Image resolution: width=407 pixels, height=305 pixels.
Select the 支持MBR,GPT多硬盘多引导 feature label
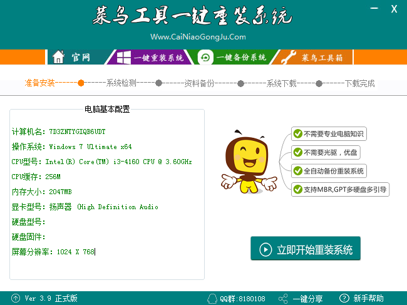pos(345,189)
